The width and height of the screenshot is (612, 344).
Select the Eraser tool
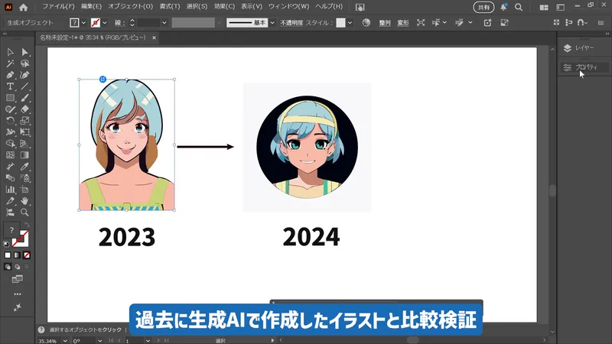point(25,109)
